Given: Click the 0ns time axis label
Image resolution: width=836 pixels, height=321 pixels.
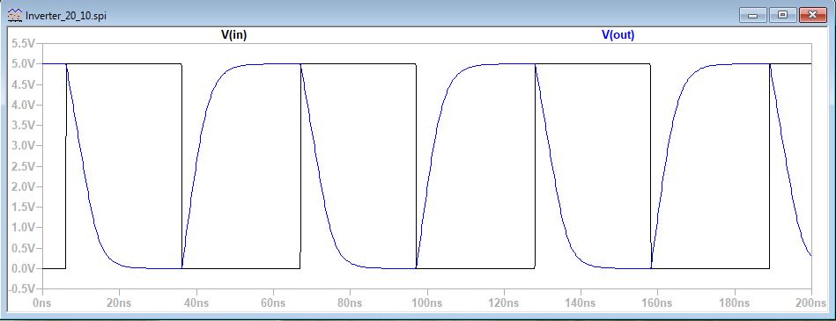Looking at the screenshot, I should (42, 303).
